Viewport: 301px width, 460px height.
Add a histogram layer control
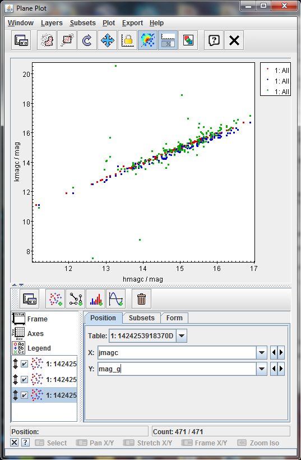pyautogui.click(x=96, y=299)
